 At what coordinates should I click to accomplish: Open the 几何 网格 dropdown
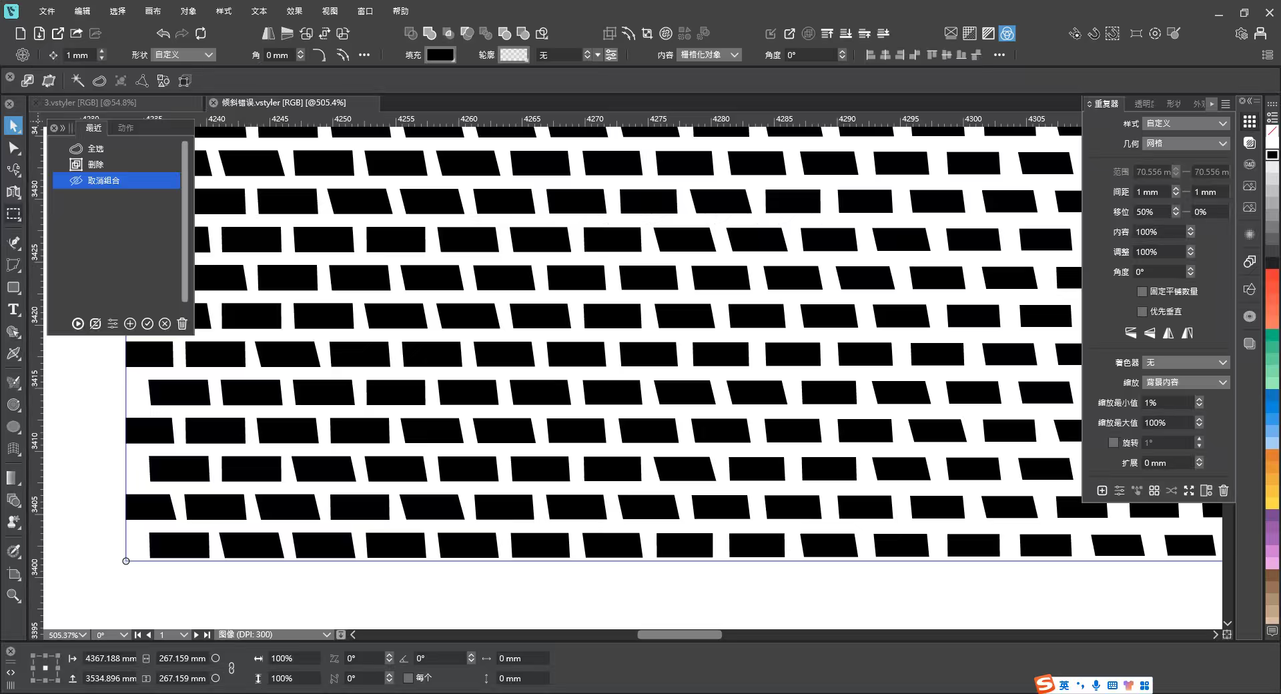(x=1185, y=143)
